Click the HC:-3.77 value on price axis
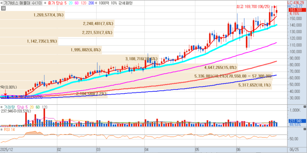The image size is (307, 153). [295, 6]
